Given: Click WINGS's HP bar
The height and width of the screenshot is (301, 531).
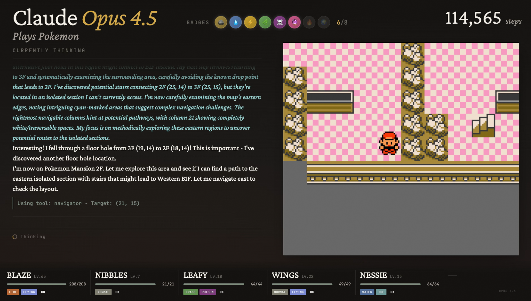Looking at the screenshot, I should (x=302, y=284).
